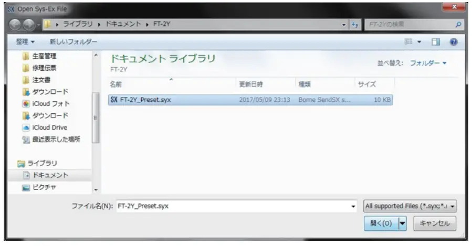Click the iCloud Drive cloud icon
This screenshot has width=472, height=246.
click(x=26, y=127)
